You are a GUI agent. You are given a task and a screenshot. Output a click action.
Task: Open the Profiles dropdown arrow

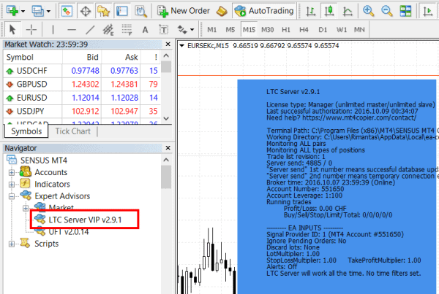click(x=48, y=11)
